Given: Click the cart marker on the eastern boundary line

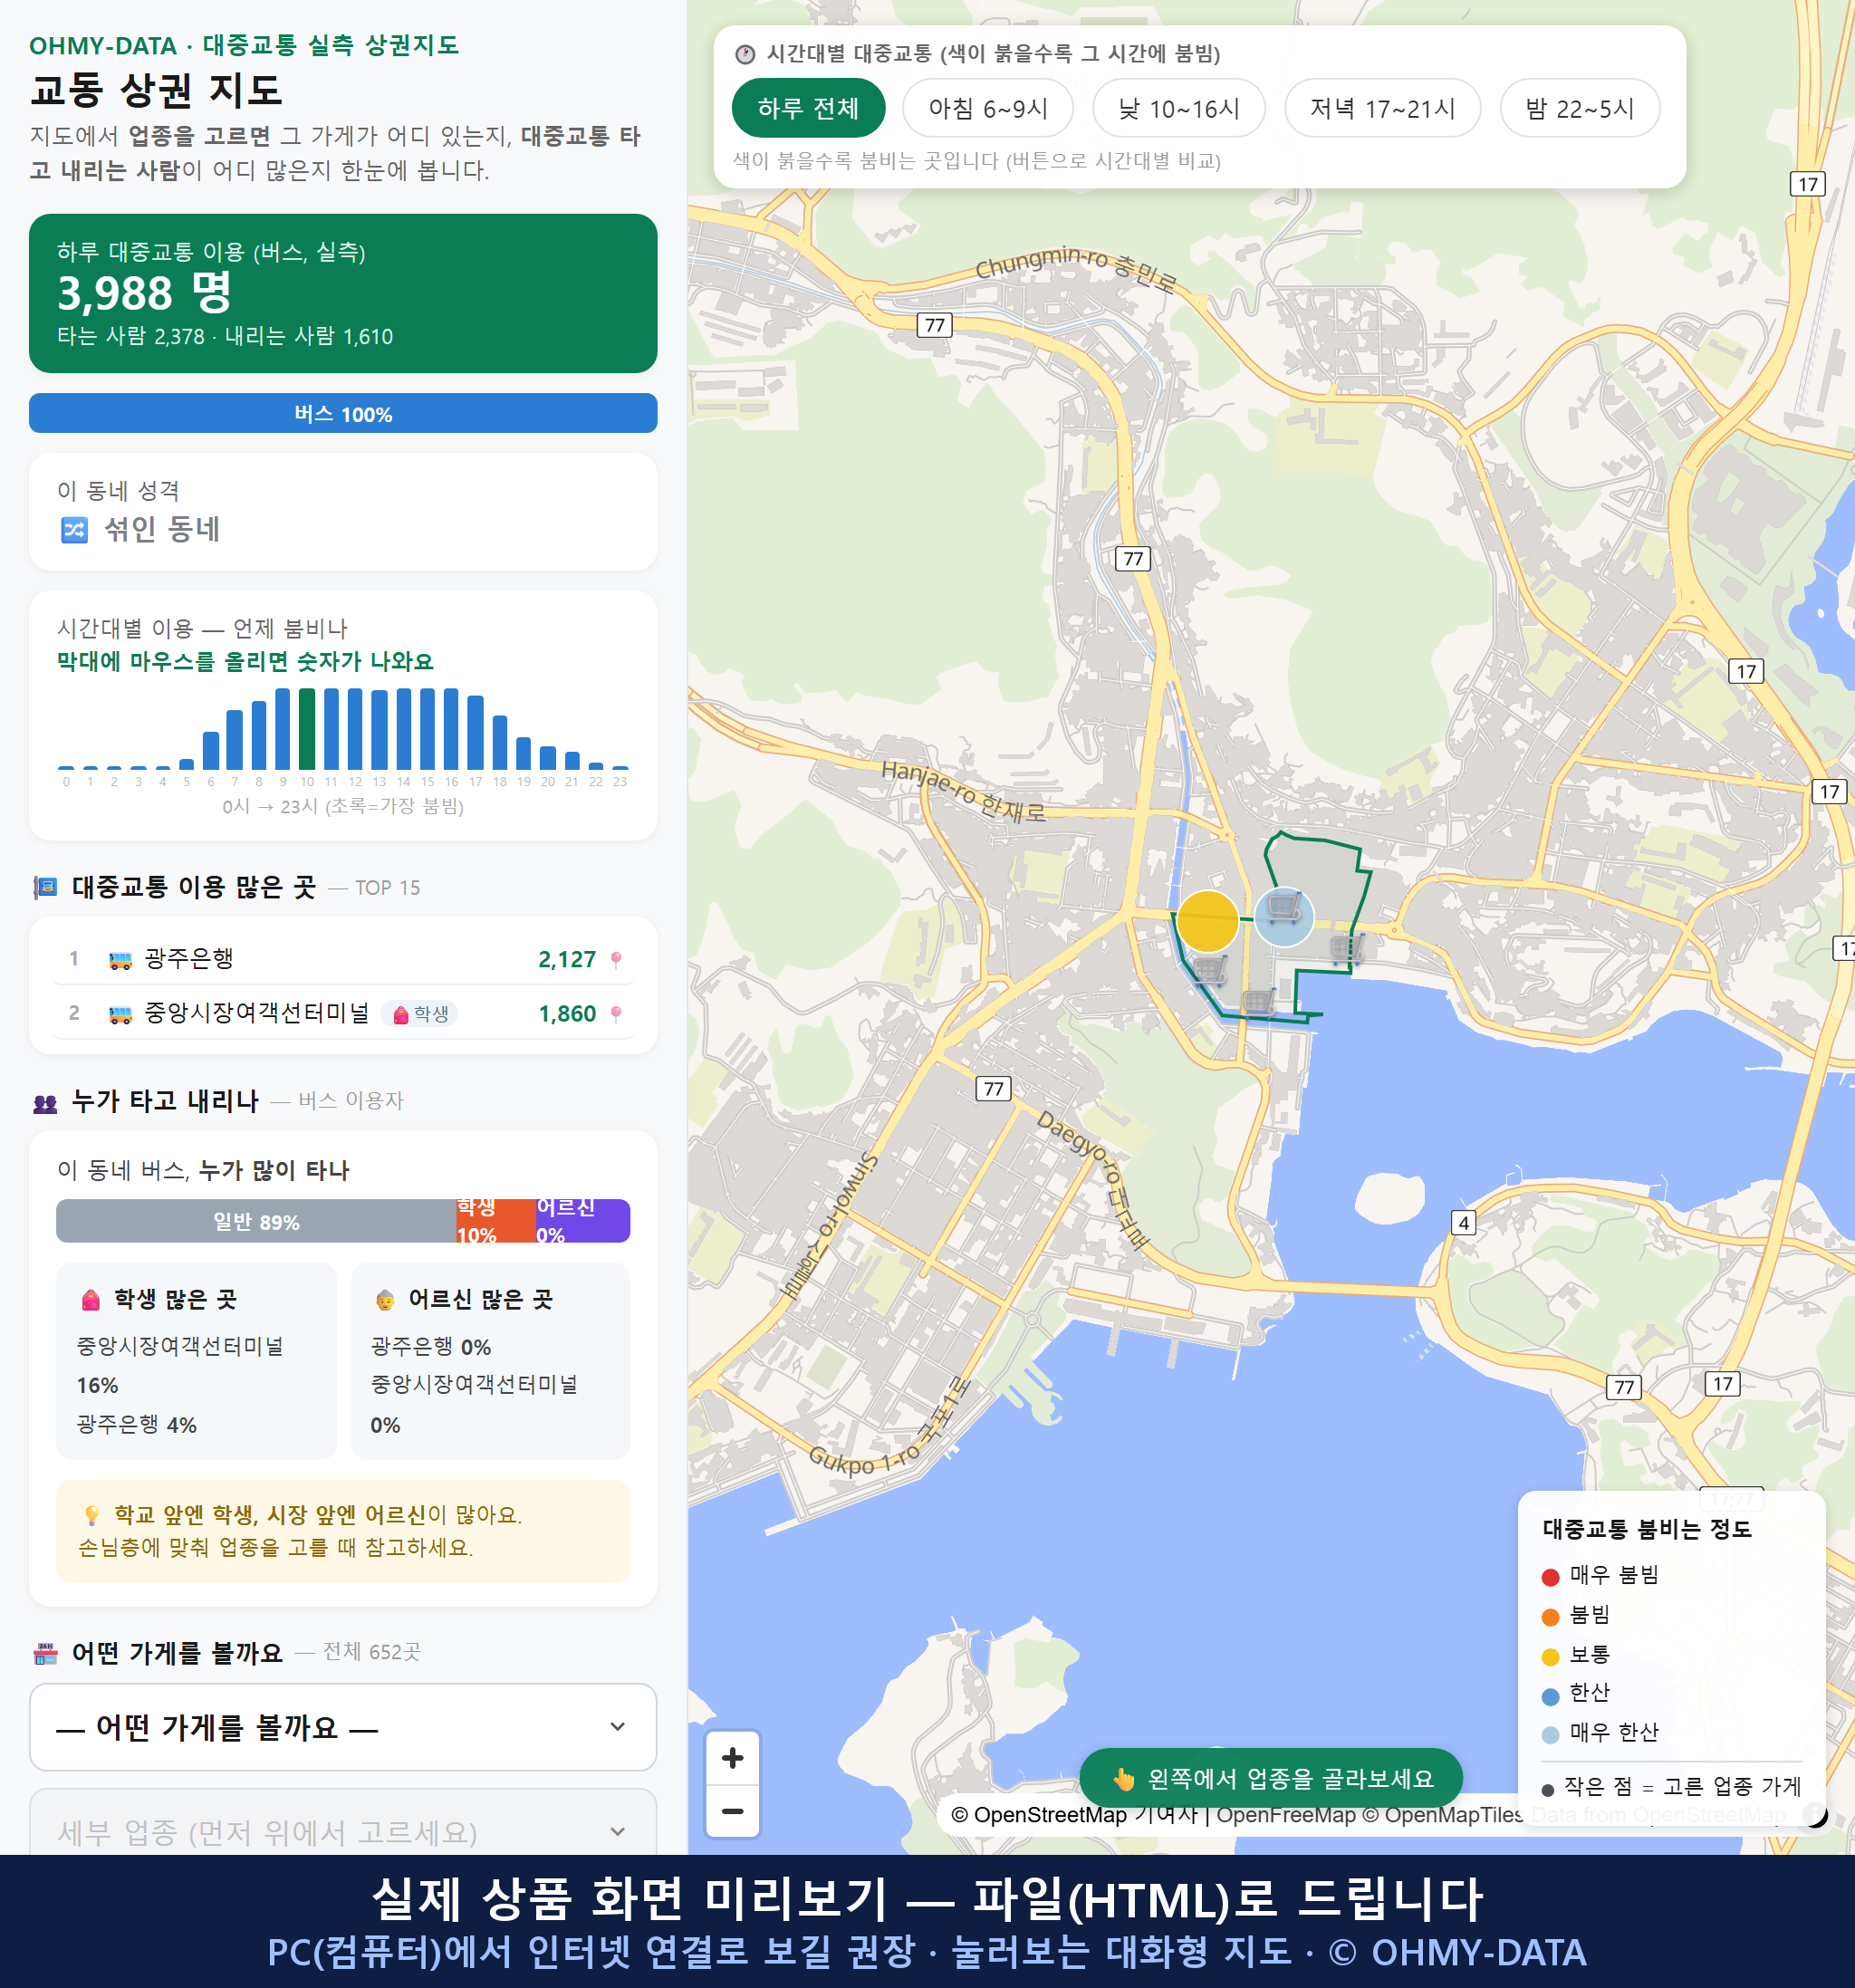Looking at the screenshot, I should click(1347, 947).
